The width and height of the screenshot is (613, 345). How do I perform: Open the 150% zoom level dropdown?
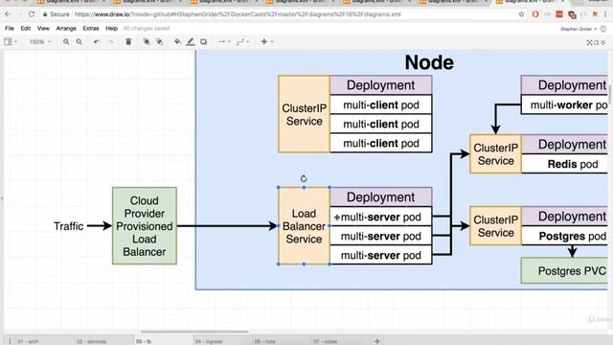[x=40, y=42]
